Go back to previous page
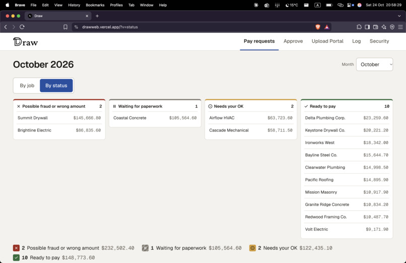The height and width of the screenshot is (263, 406). 6,27
